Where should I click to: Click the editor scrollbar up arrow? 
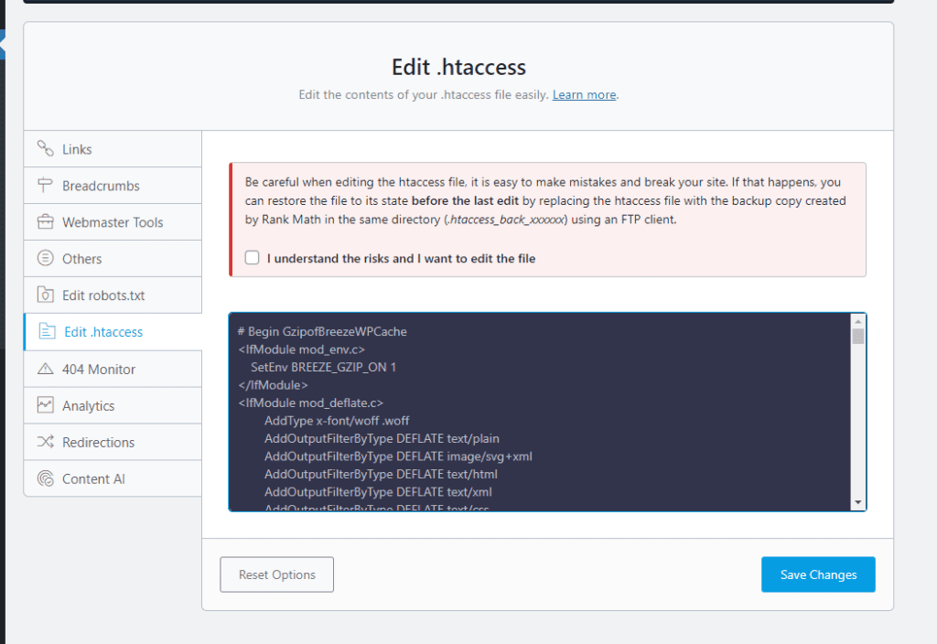click(858, 321)
